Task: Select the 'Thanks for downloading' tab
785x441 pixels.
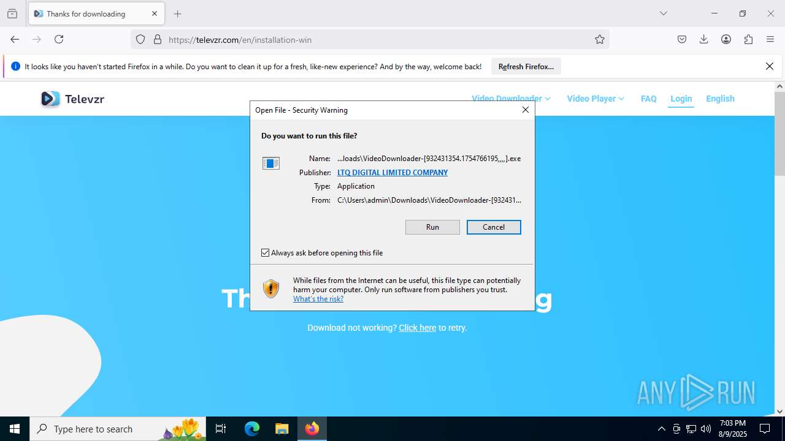Action: coord(96,13)
